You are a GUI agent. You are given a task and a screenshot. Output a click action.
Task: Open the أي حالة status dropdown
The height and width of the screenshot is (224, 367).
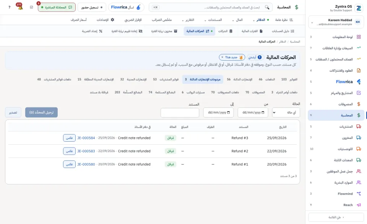(x=286, y=112)
